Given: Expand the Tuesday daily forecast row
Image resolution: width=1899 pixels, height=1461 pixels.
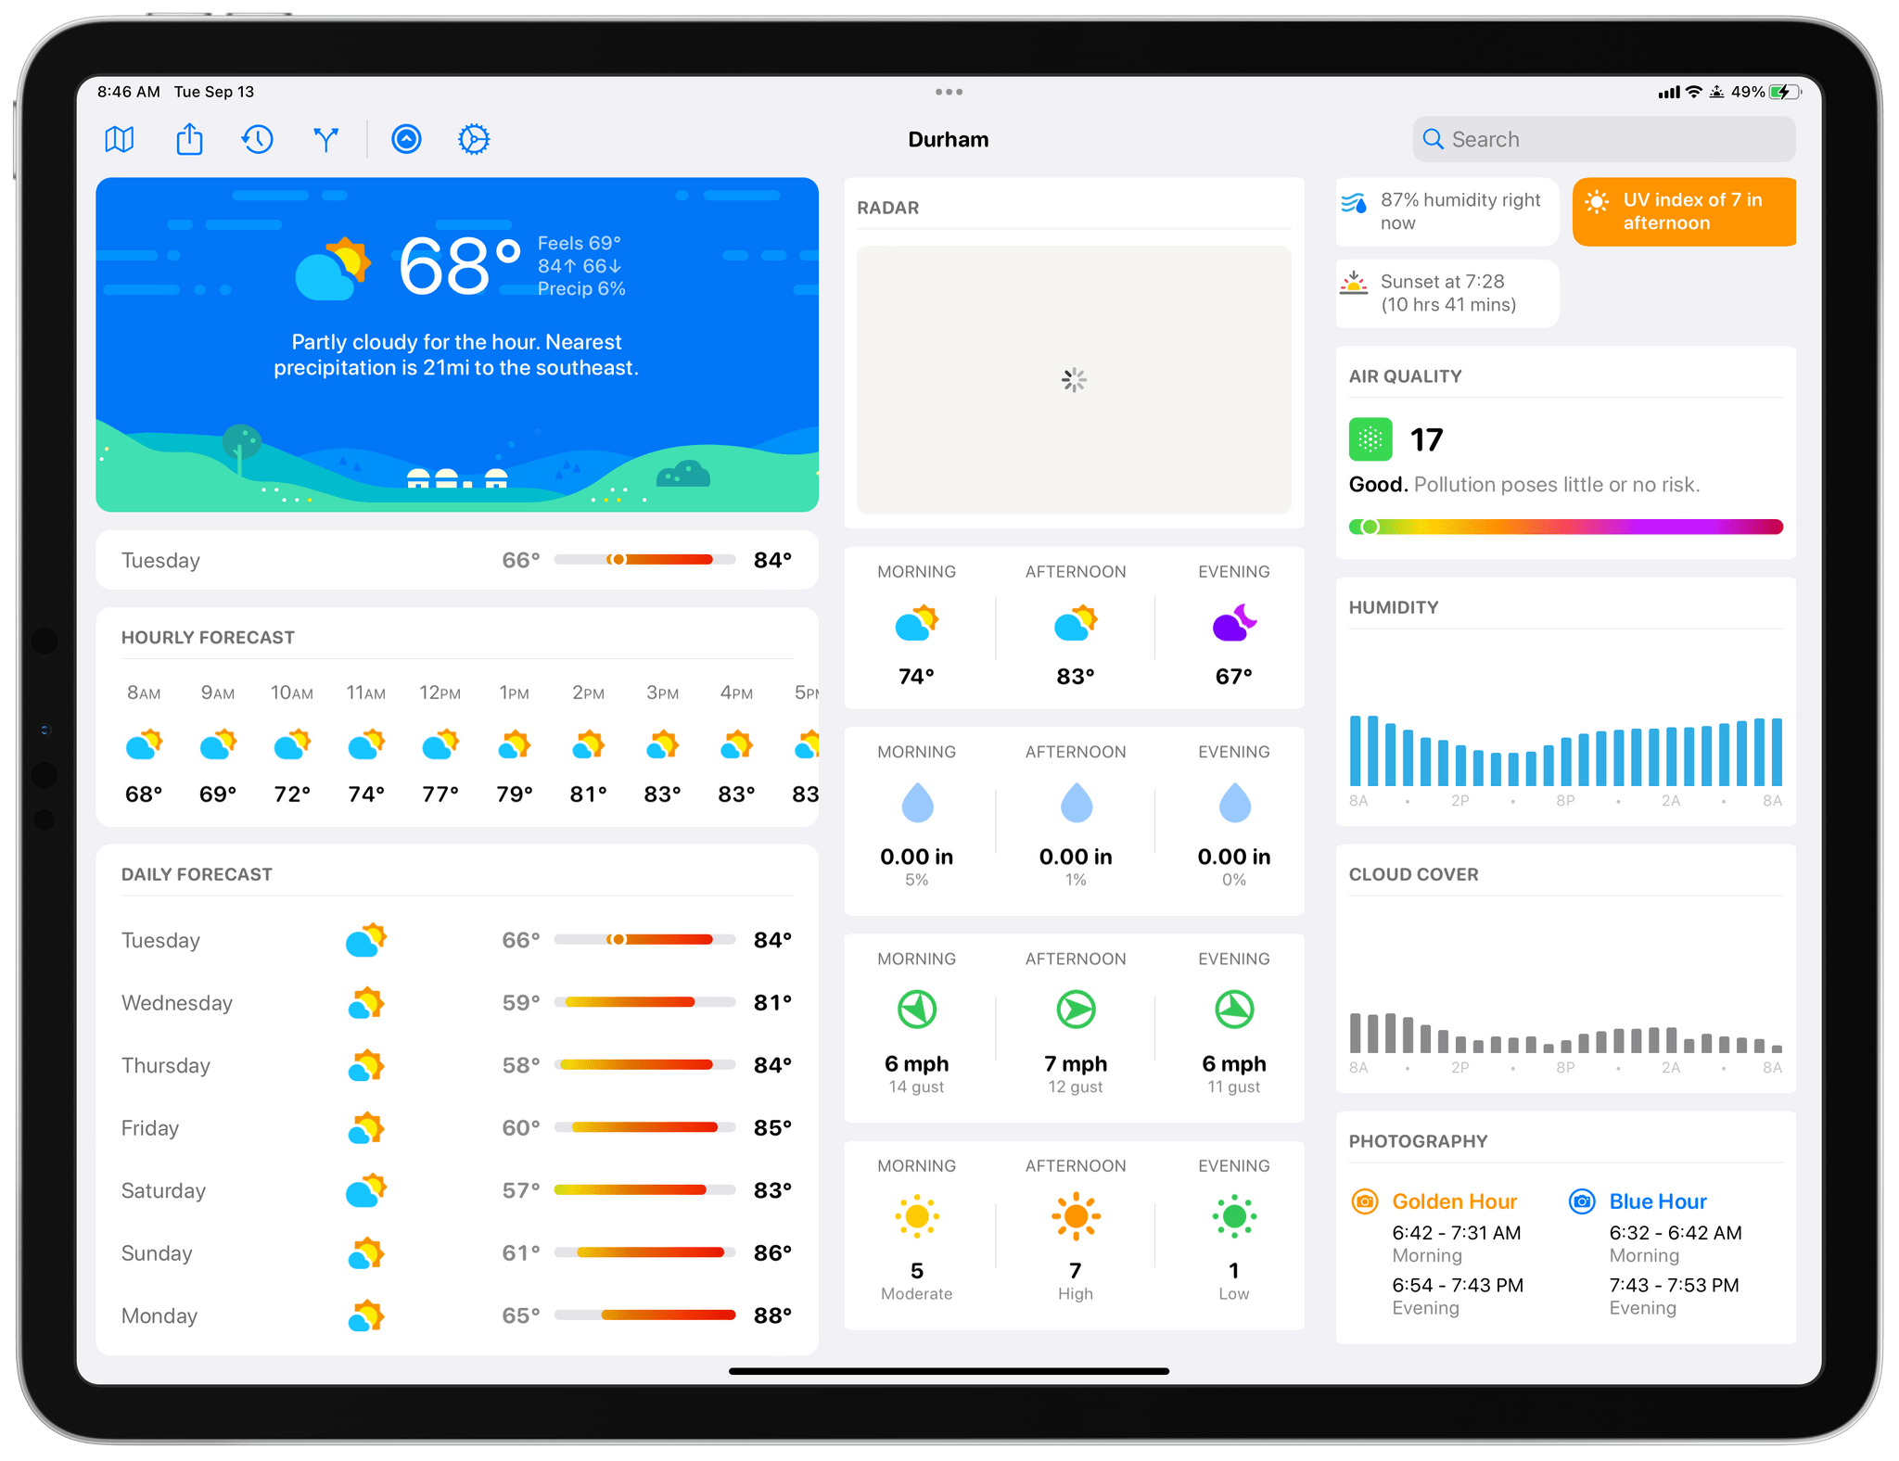Looking at the screenshot, I should 461,936.
